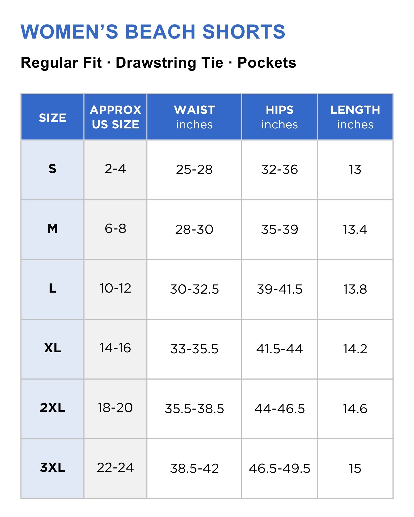414x517 pixels.
Task: Select the 3XL row label
Action: (52, 469)
